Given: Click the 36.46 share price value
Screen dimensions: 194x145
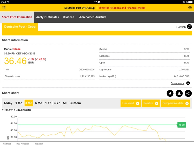Looking at the screenshot, I should pos(15,61).
